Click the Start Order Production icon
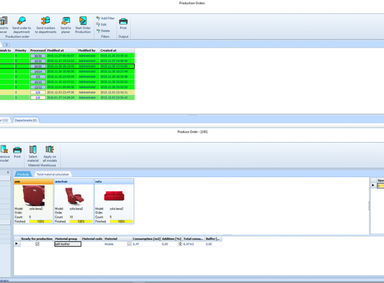384x283 pixels. point(83,21)
